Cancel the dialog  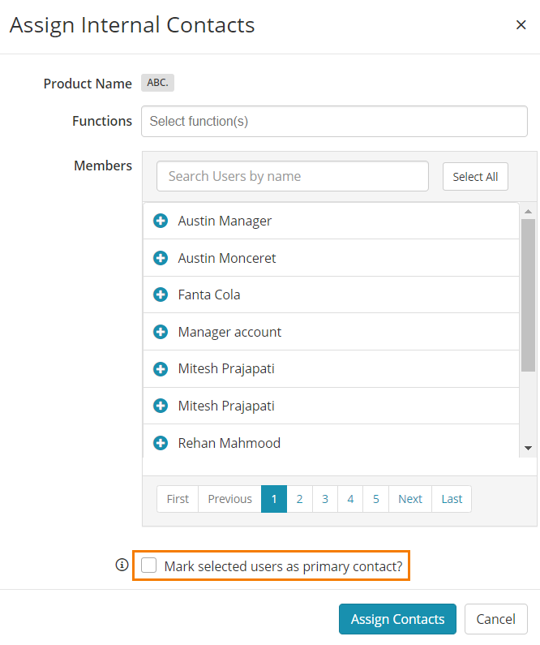495,619
